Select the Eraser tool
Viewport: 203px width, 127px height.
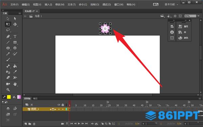pos(8,78)
